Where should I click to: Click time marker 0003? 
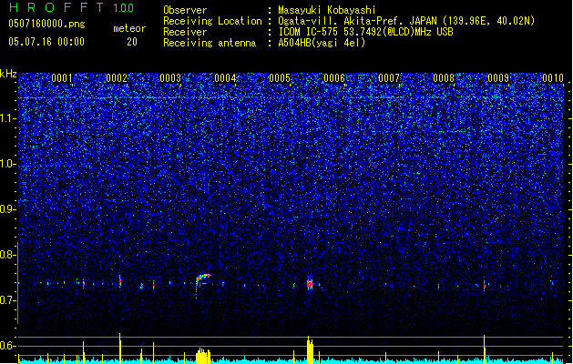tap(170, 77)
